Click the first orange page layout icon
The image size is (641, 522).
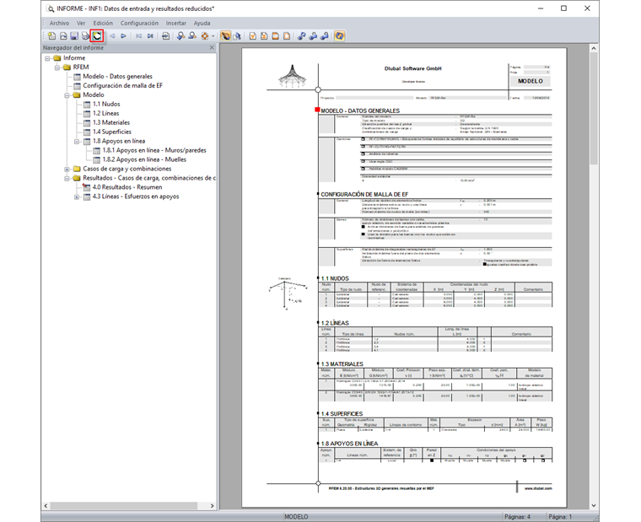click(253, 36)
